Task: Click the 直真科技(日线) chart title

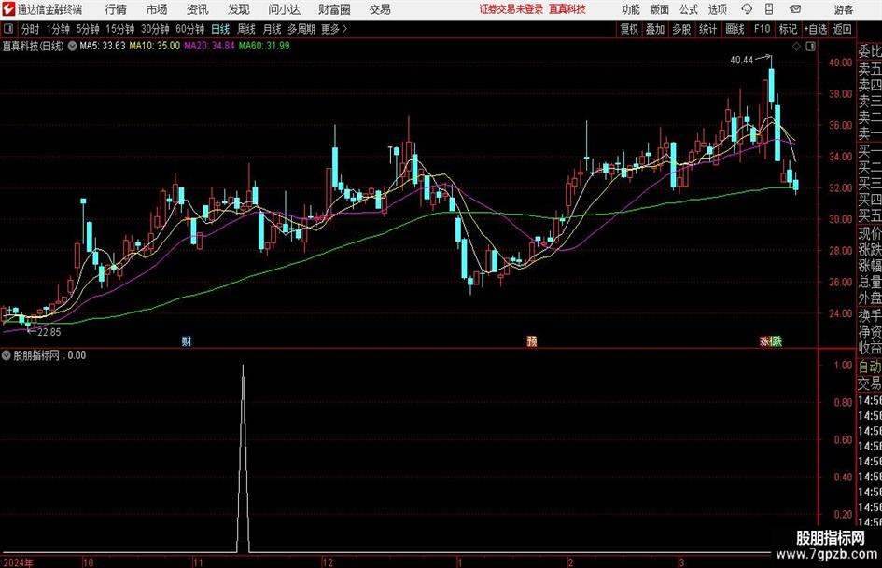Action: pyautogui.click(x=34, y=46)
